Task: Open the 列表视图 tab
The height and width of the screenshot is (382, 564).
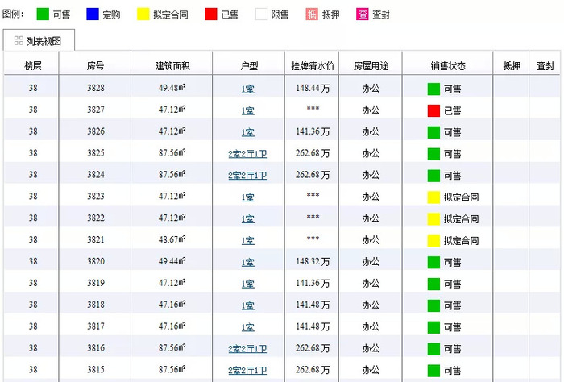Action: (x=39, y=40)
